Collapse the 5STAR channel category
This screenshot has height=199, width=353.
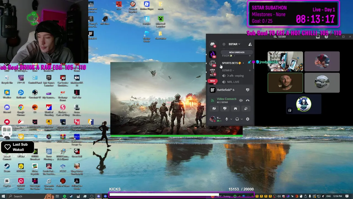[x=228, y=70]
